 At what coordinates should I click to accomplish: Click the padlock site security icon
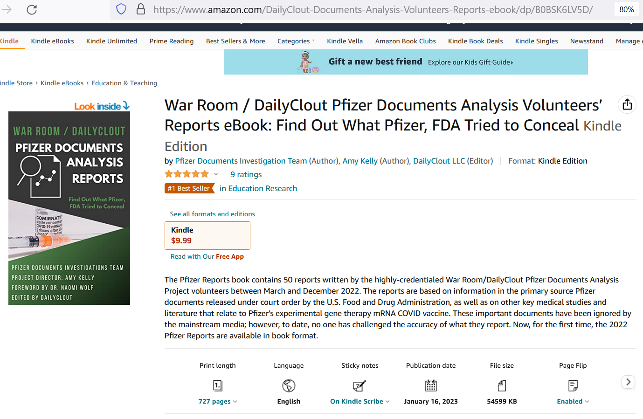(141, 9)
